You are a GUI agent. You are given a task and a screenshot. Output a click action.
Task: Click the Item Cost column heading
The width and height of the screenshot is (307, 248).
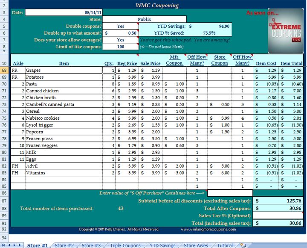(x=266, y=63)
